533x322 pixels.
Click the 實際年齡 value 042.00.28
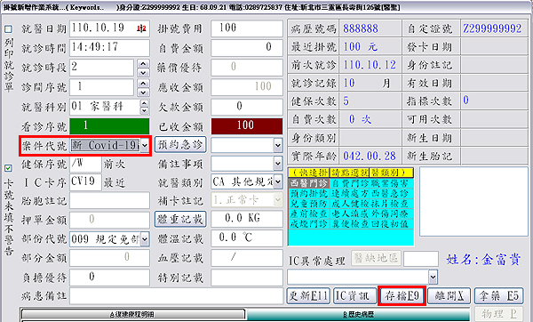click(370, 156)
